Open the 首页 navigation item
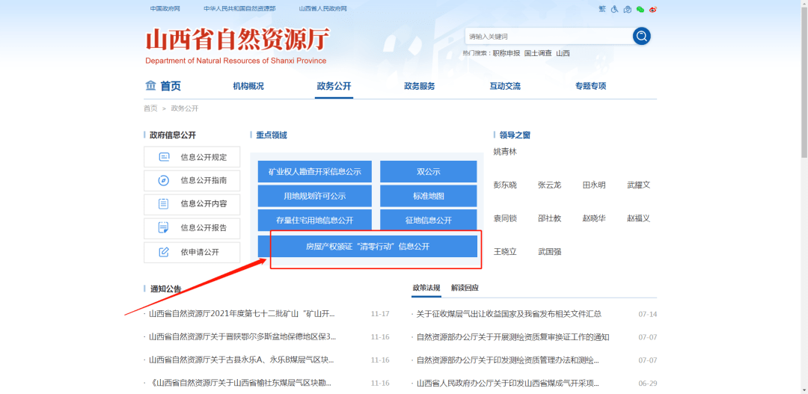The width and height of the screenshot is (808, 394). [x=171, y=86]
